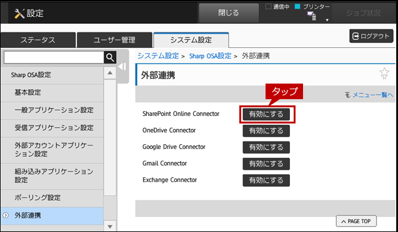Switch to the ユーザー管理 tab

coord(114,40)
